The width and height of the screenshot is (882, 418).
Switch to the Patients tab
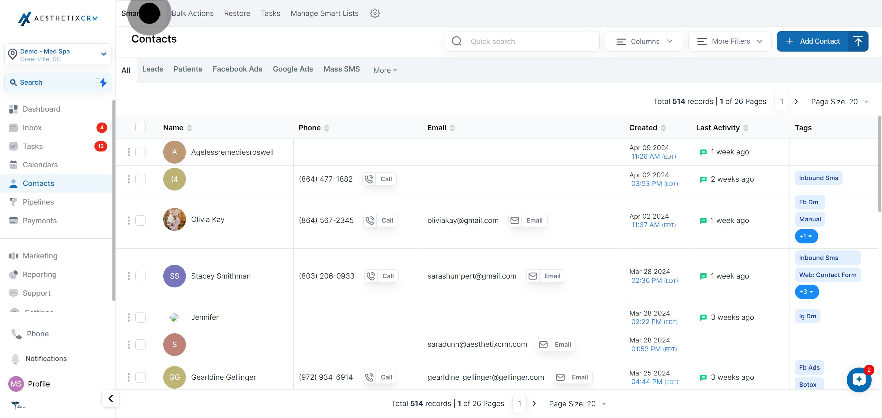tap(188, 69)
